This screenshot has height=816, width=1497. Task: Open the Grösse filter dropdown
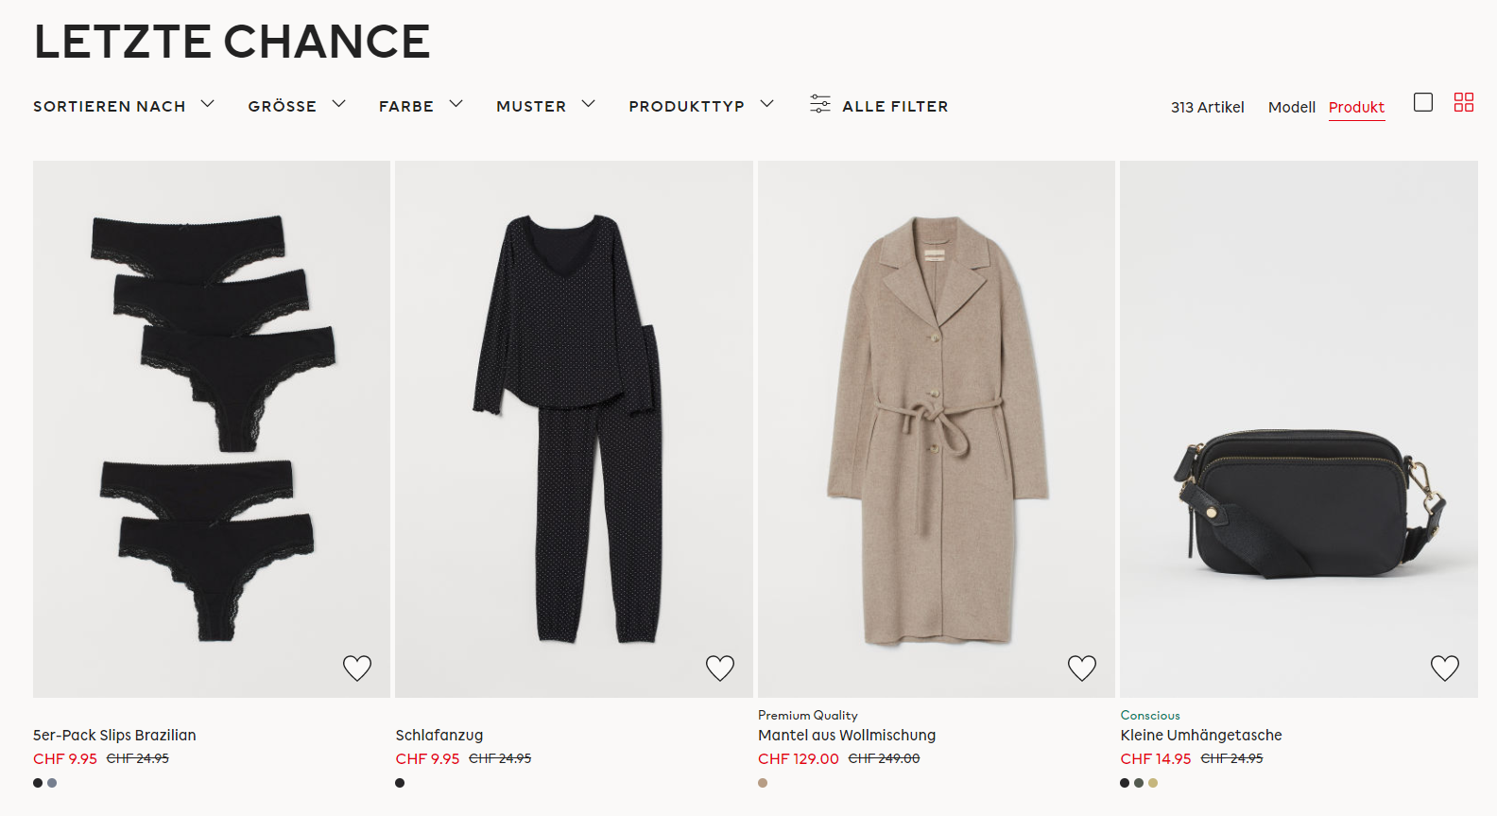(297, 106)
